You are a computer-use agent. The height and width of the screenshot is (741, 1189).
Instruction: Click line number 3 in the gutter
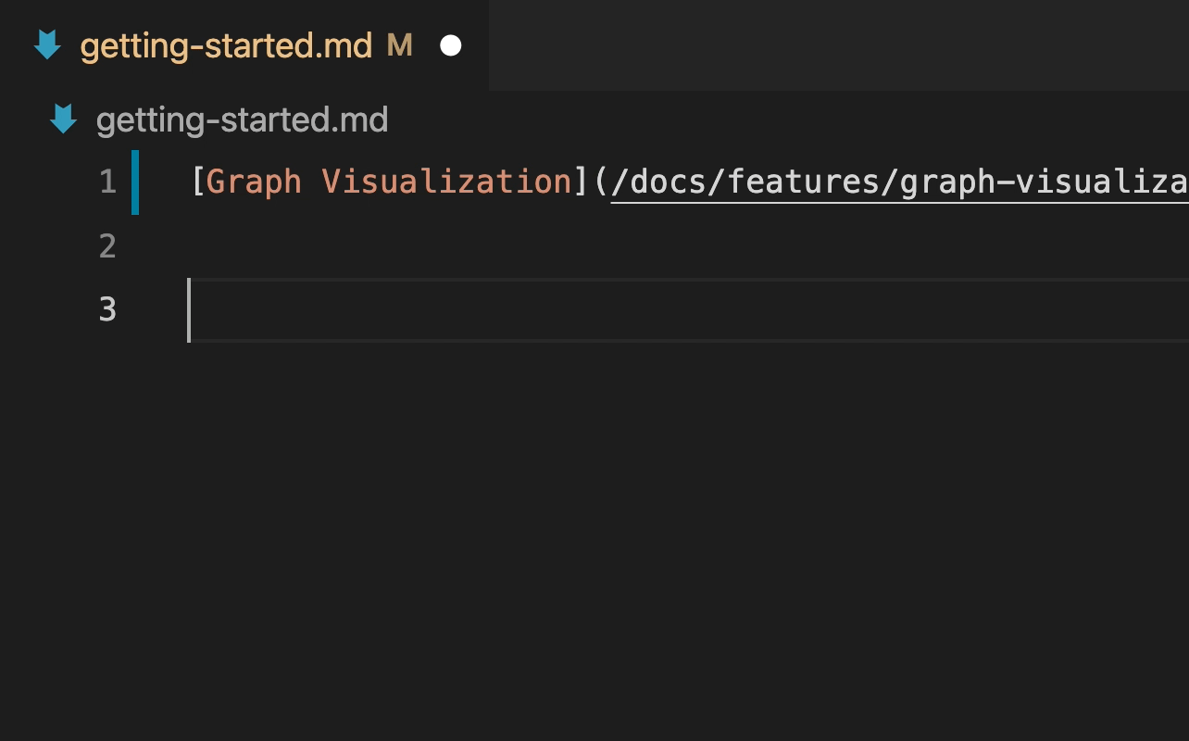(107, 309)
